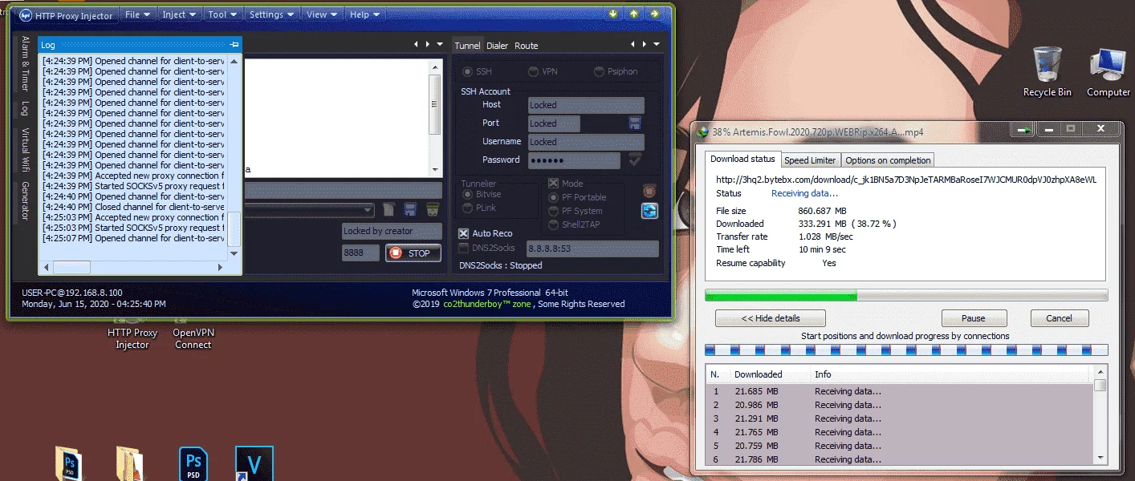Screen dimensions: 1135x481
Task: Open the File dropdown menu
Action: click(x=138, y=14)
